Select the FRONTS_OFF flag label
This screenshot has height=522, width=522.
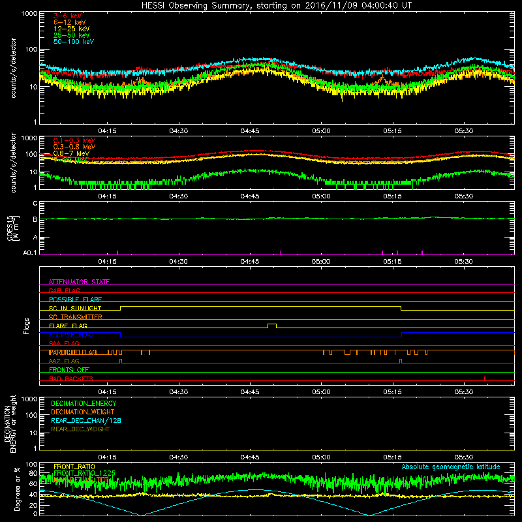69,370
